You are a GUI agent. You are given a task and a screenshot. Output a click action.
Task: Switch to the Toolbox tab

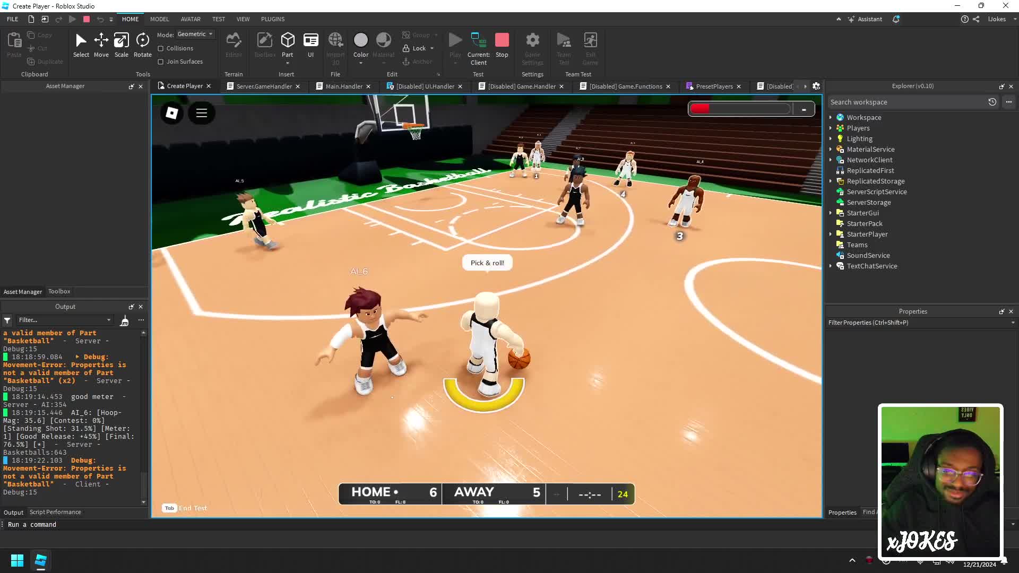point(59,291)
